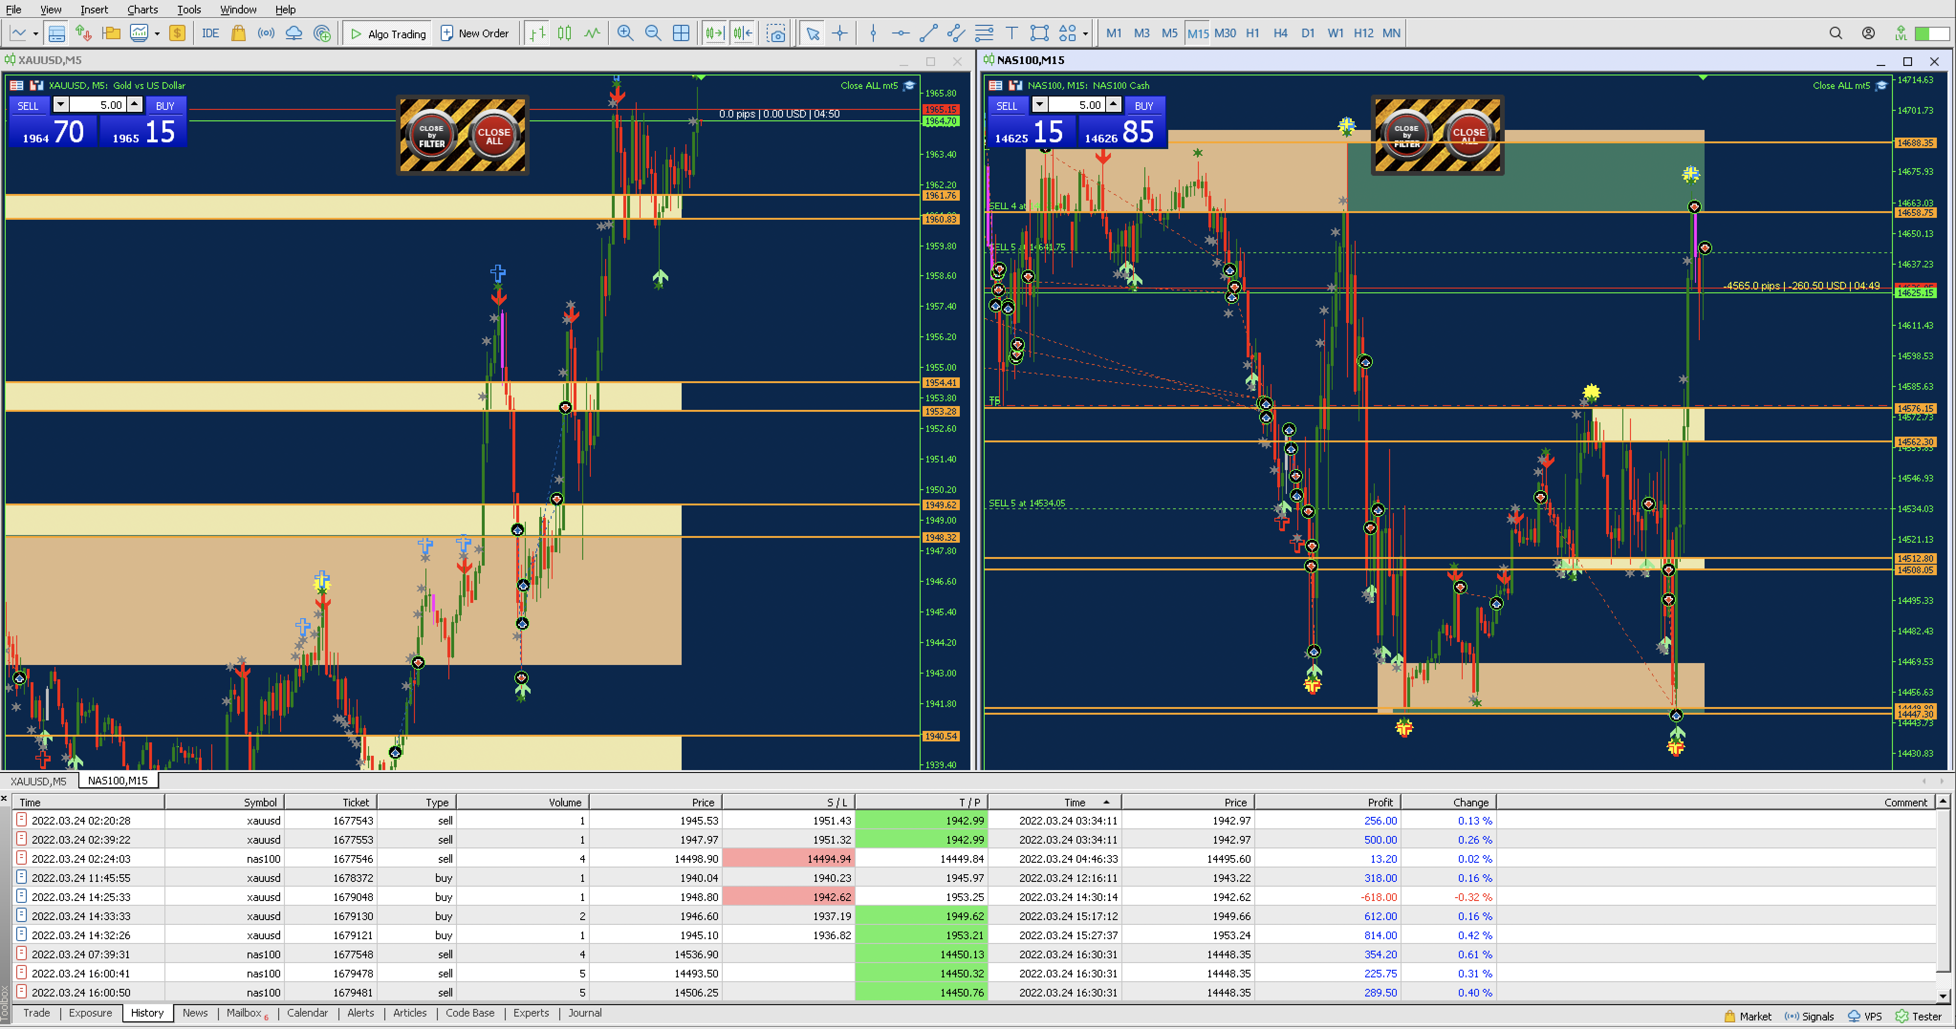Open the Charts menu

coord(142,9)
